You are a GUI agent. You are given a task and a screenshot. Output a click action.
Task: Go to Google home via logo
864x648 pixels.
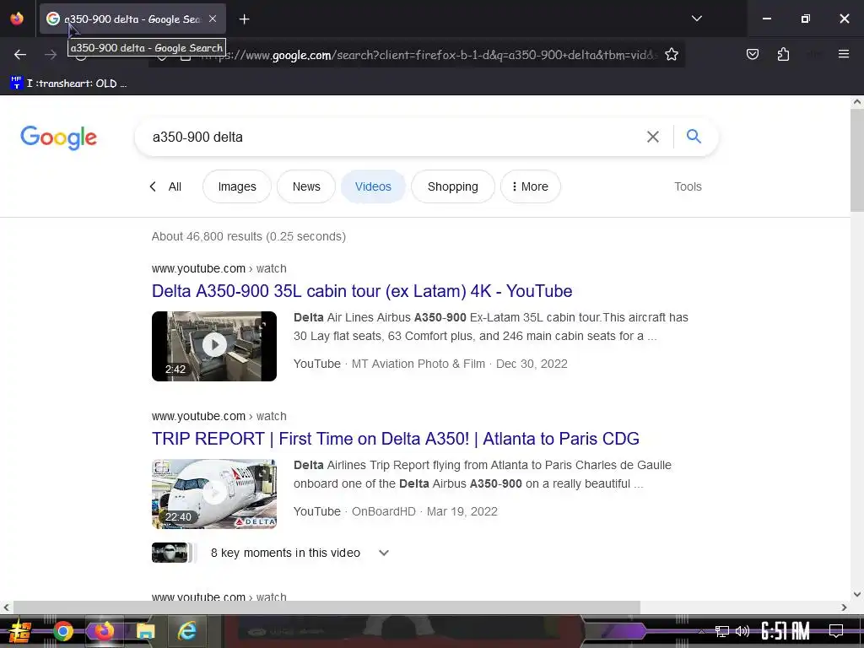pyautogui.click(x=58, y=138)
